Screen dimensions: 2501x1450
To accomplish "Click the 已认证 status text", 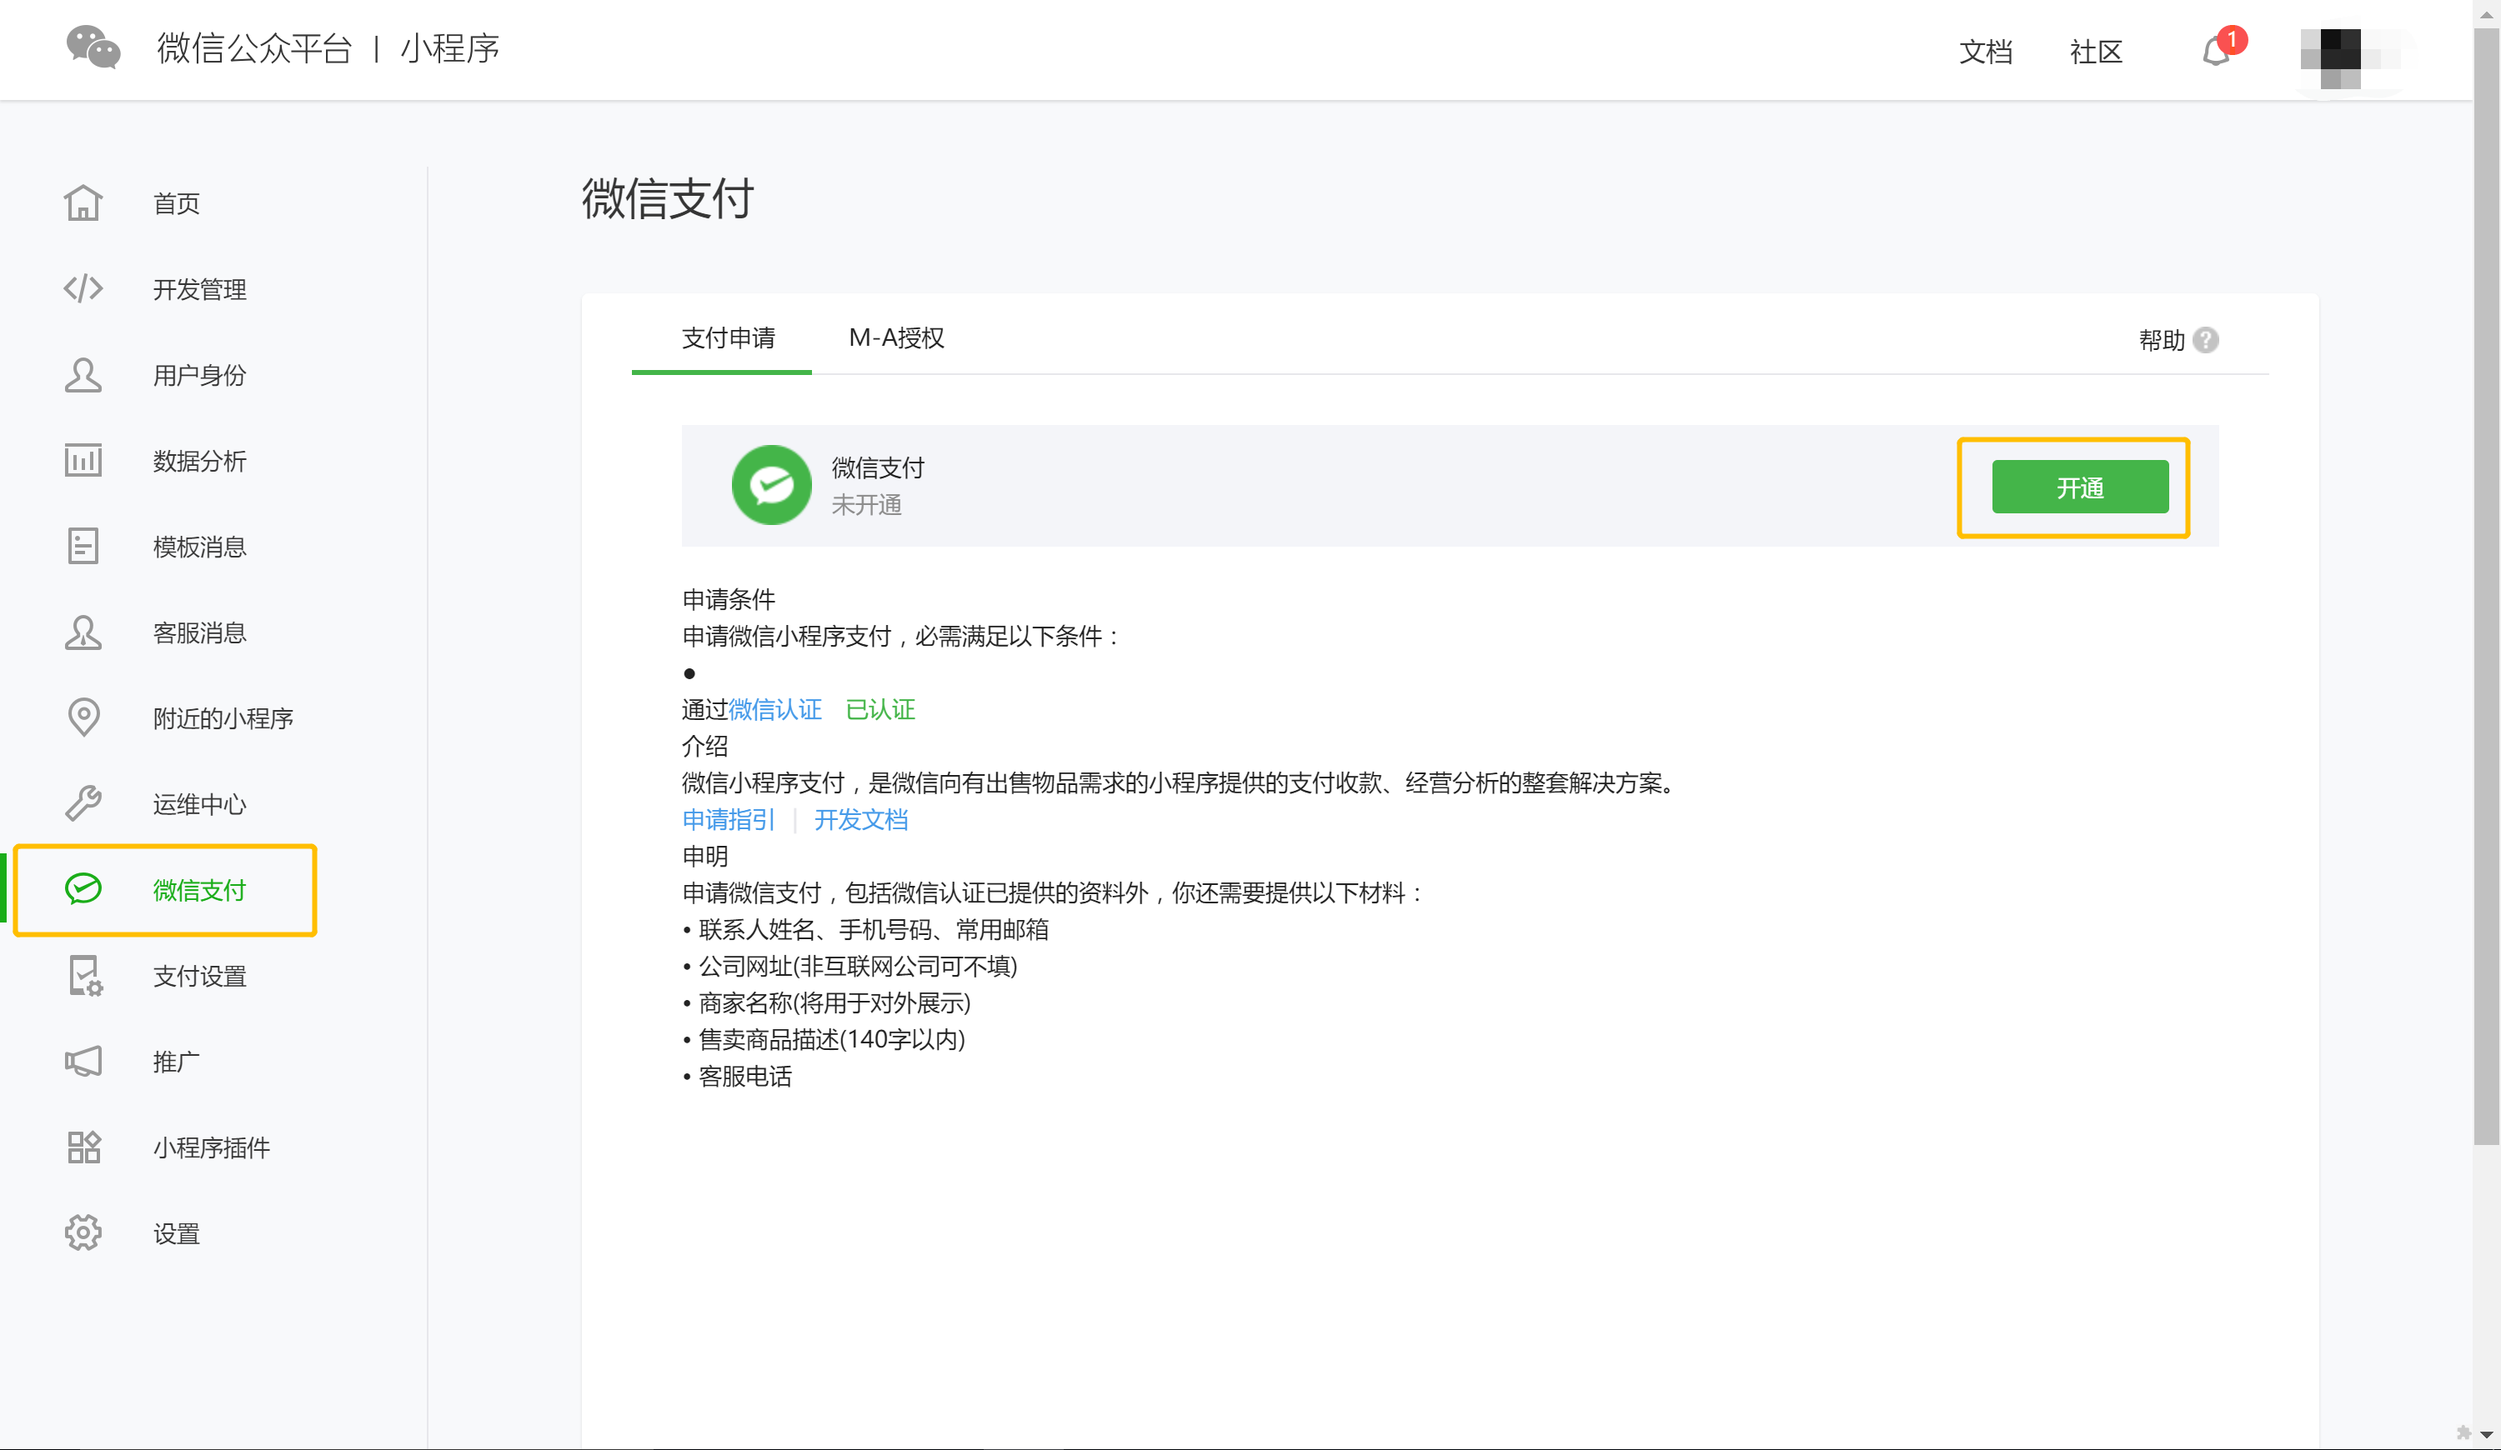I will tap(880, 709).
